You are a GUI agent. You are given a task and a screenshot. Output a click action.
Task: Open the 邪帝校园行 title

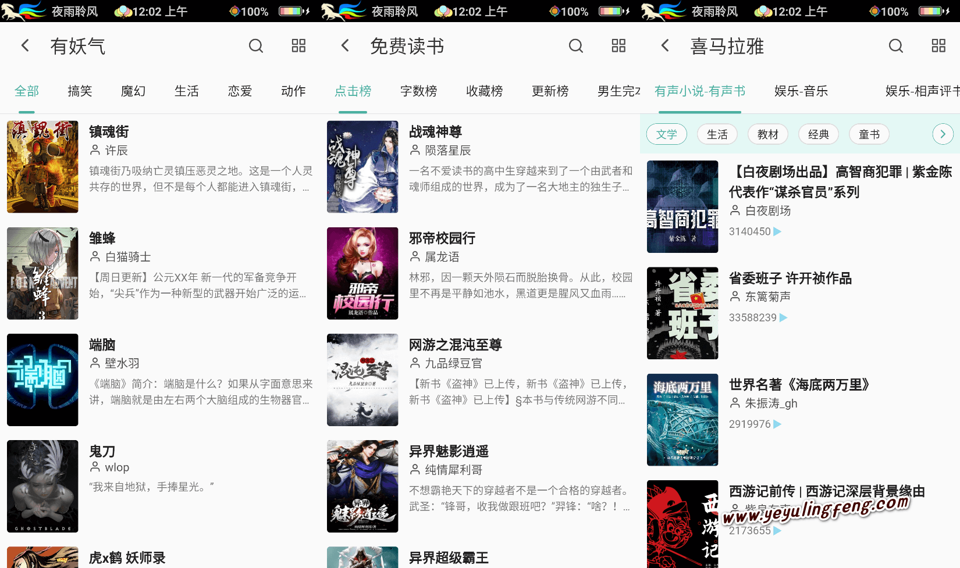pos(442,238)
